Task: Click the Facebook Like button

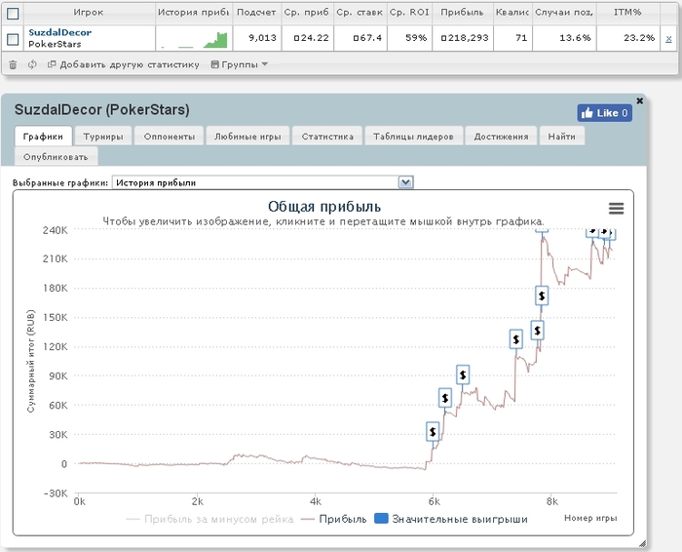Action: (x=605, y=113)
